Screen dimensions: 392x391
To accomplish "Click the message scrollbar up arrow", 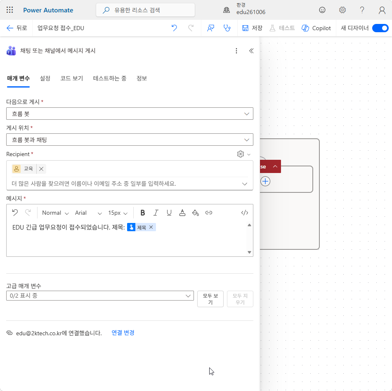I will [x=249, y=225].
